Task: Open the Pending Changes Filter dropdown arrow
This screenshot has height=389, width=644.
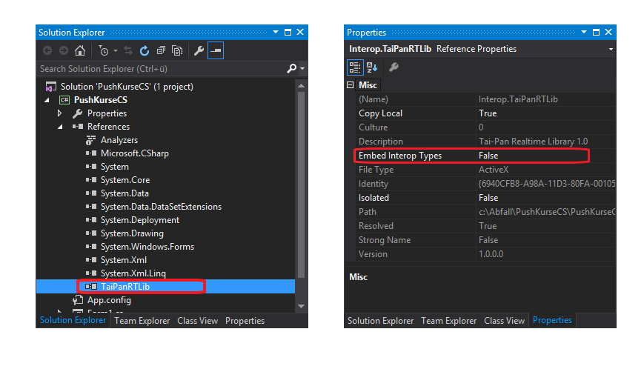Action: (x=116, y=51)
